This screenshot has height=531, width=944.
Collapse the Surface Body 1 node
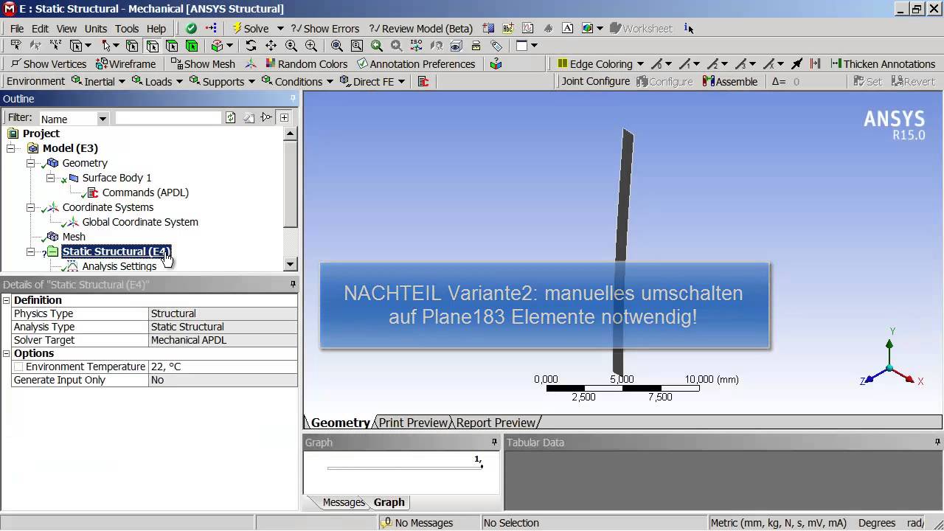(51, 178)
